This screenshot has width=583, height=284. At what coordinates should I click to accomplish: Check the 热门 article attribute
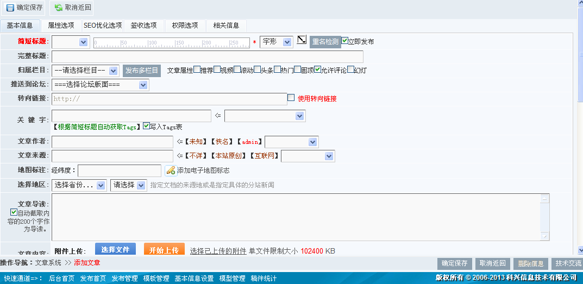[277, 69]
